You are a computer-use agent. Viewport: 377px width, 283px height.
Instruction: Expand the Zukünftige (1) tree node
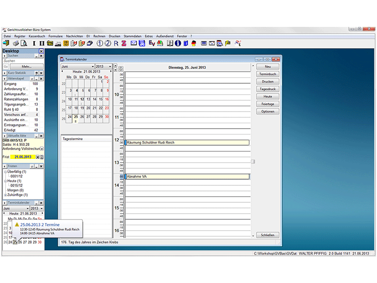tap(6, 195)
